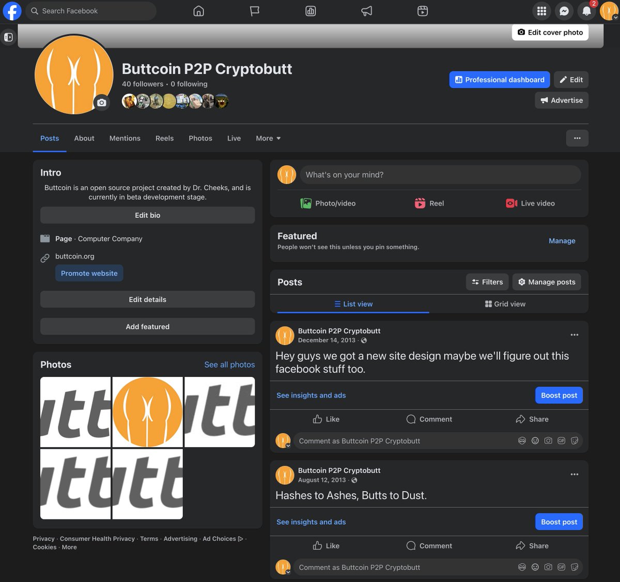The image size is (620, 582).
Task: Open the emoji picker in the comment field
Action: click(x=535, y=441)
